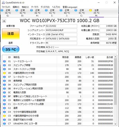This screenshot has height=127, width=119.
Task: Click the total host reads value 14808 GB
Action: tap(108, 26)
